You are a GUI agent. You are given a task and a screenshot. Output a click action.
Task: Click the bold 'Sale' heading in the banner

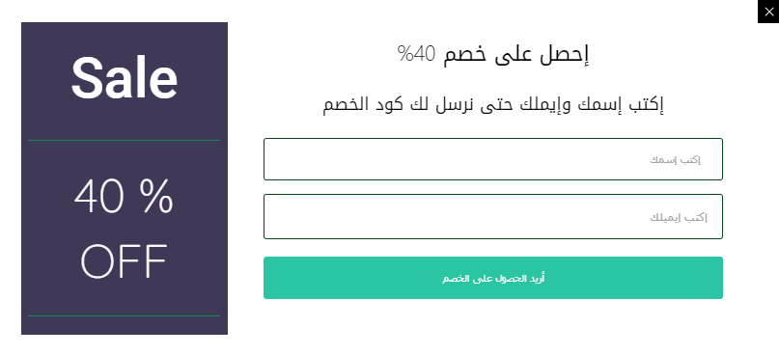(x=125, y=78)
